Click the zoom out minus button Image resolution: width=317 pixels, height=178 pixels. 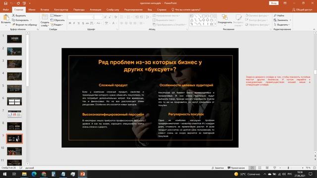pyautogui.click(x=280, y=168)
